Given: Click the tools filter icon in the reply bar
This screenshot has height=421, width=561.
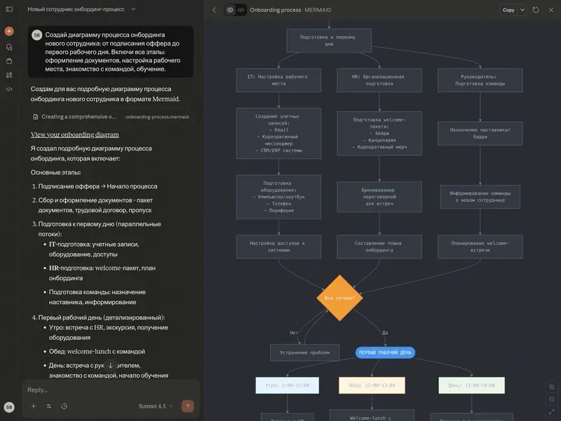Looking at the screenshot, I should 48,406.
